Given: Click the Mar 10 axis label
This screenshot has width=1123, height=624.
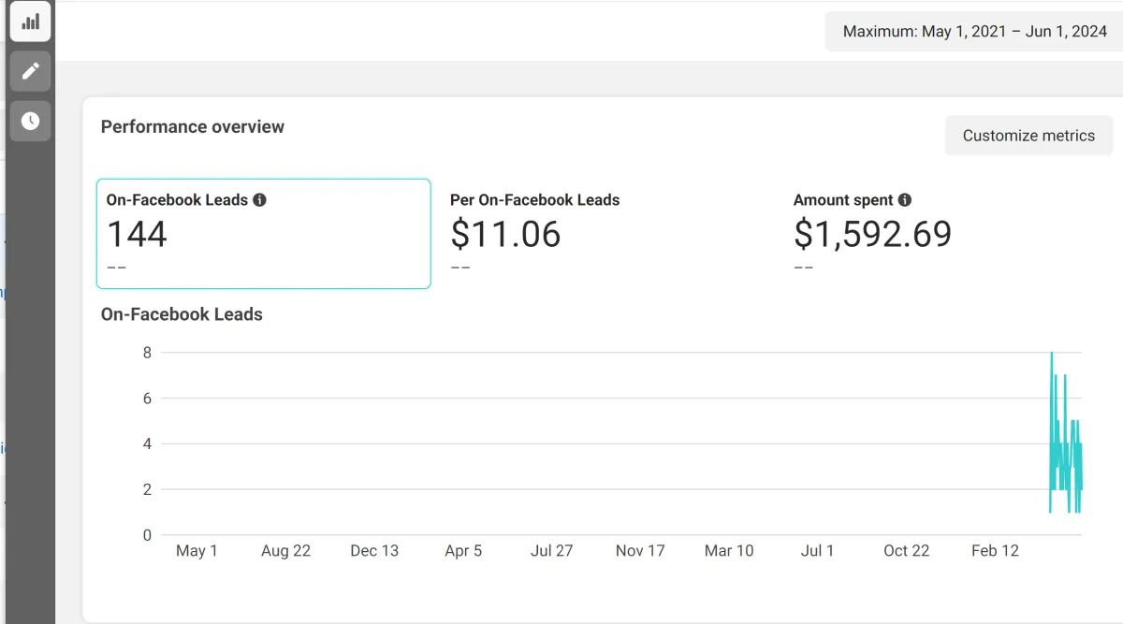Looking at the screenshot, I should pos(729,551).
